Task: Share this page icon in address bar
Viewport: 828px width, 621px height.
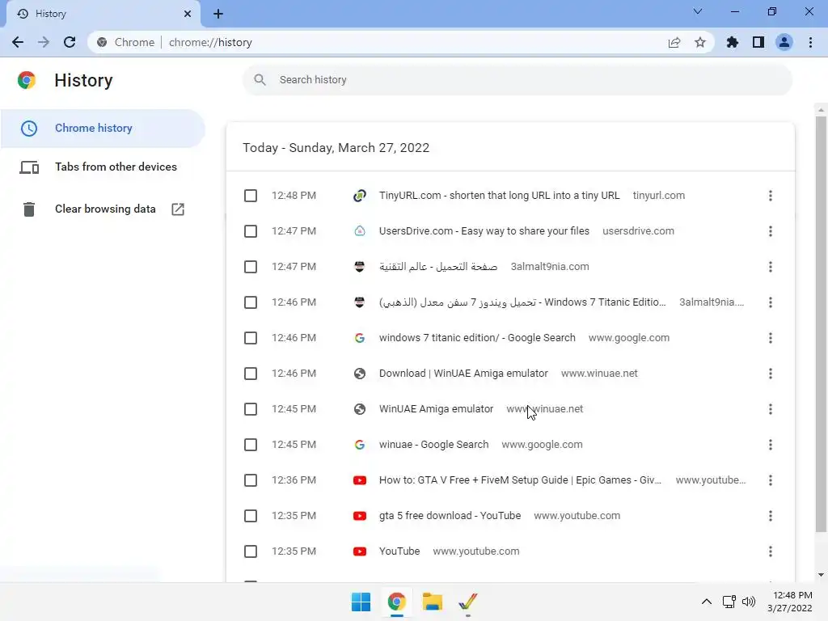Action: point(674,42)
